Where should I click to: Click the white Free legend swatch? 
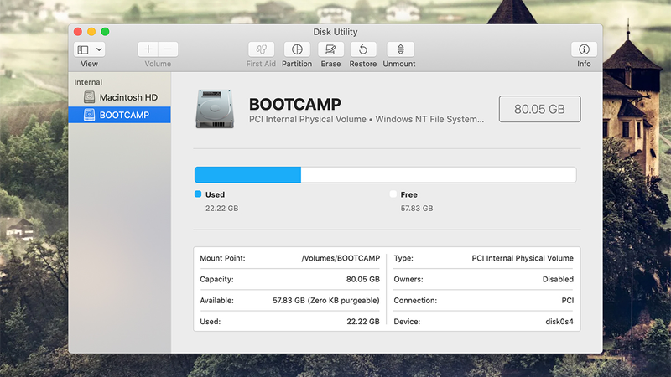click(x=393, y=194)
